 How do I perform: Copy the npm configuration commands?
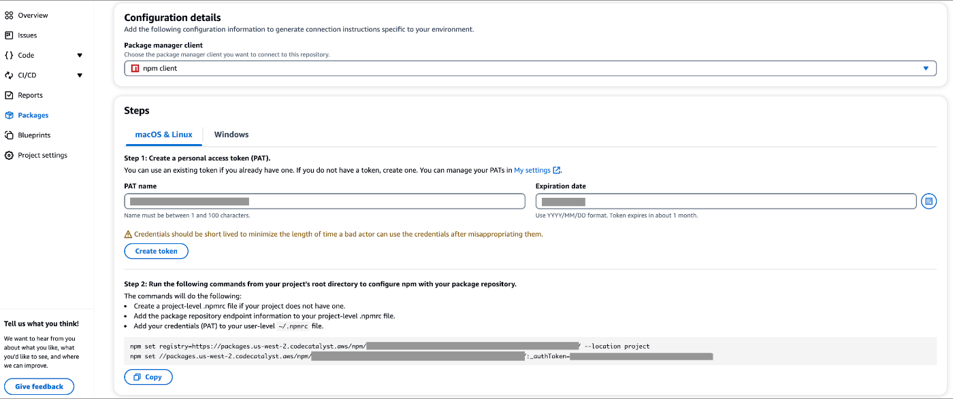click(x=148, y=377)
